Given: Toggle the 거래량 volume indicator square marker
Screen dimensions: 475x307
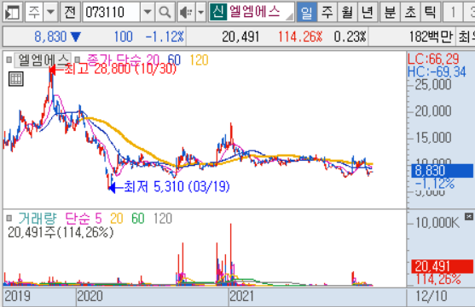Looking at the screenshot, I should point(9,218).
